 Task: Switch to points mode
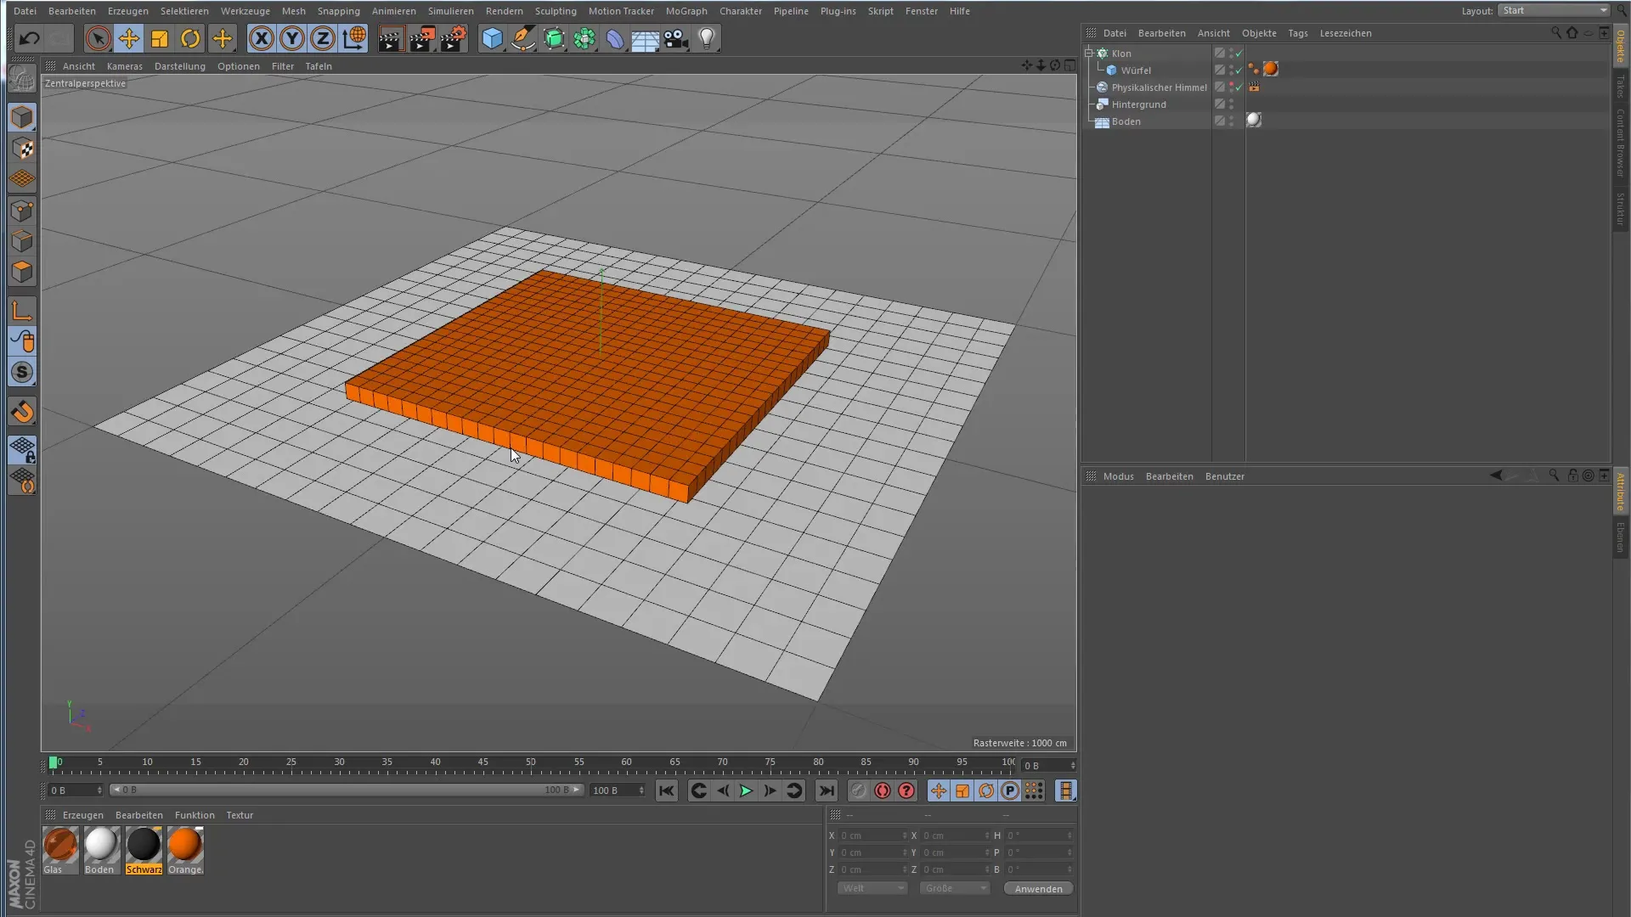pos(22,211)
